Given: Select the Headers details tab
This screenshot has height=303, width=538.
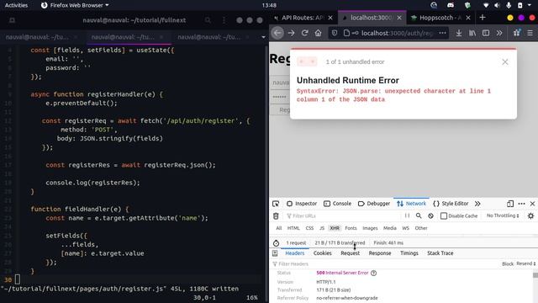Looking at the screenshot, I should pos(295,253).
